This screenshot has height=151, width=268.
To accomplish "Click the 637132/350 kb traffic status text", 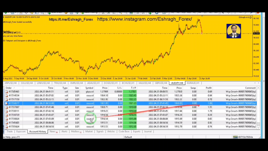I will (x=245, y=137).
